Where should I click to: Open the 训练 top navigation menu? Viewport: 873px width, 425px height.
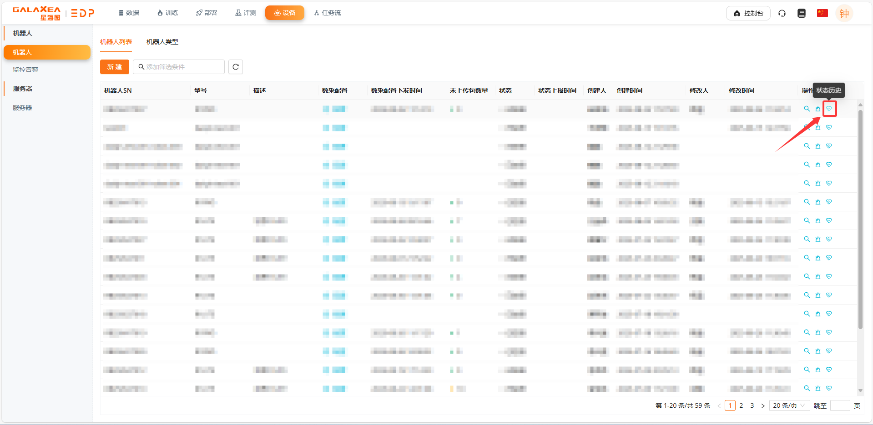(x=167, y=13)
